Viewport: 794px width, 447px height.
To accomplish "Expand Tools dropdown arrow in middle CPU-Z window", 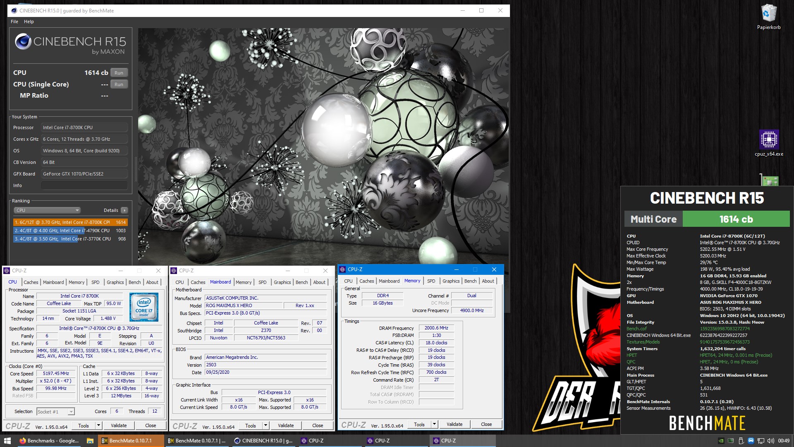I will (265, 425).
